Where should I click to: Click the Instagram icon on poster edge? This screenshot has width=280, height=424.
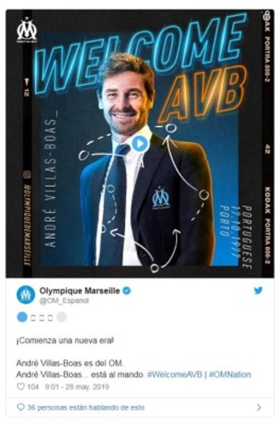tap(27, 175)
